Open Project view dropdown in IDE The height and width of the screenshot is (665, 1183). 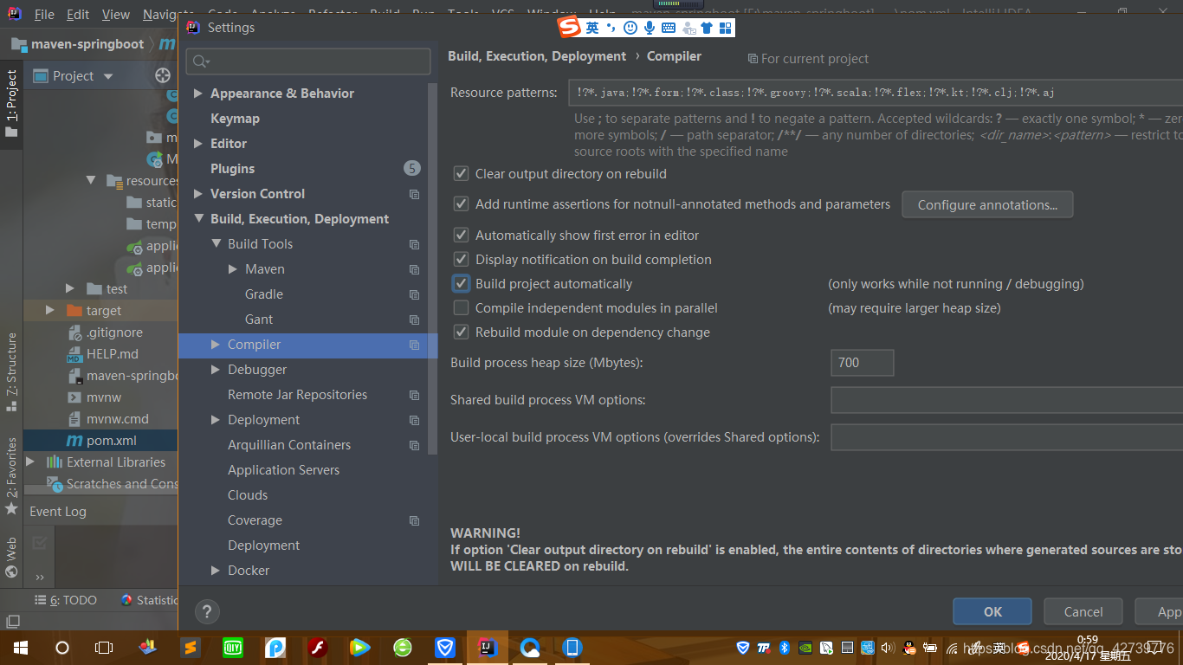108,76
